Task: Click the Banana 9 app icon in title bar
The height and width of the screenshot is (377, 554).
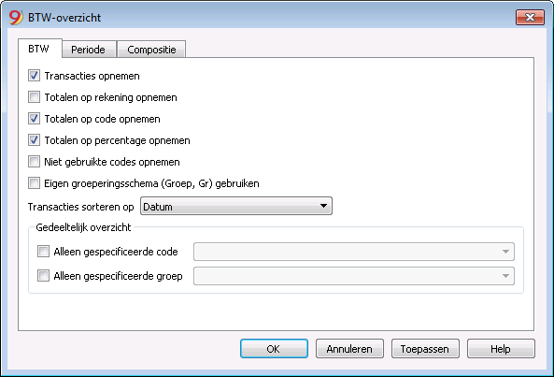Action: tap(16, 18)
